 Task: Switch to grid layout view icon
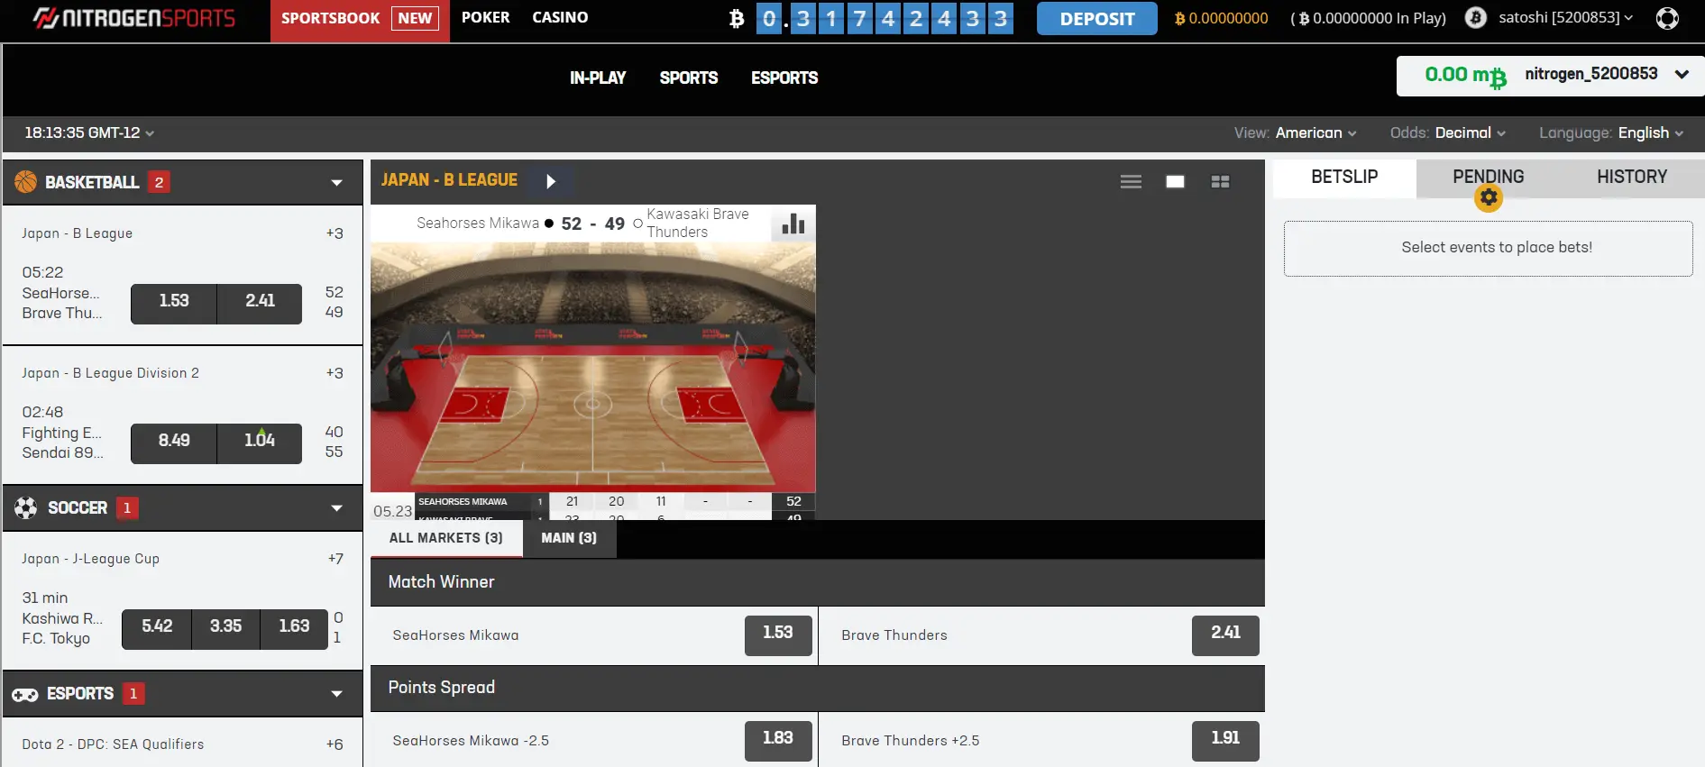coord(1220,182)
